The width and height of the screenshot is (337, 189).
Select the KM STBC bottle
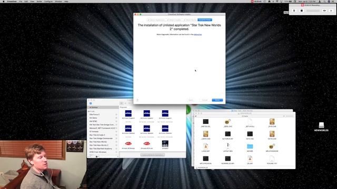(x=103, y=121)
